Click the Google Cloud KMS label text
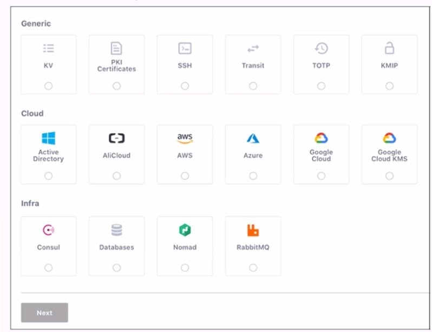 (x=389, y=155)
